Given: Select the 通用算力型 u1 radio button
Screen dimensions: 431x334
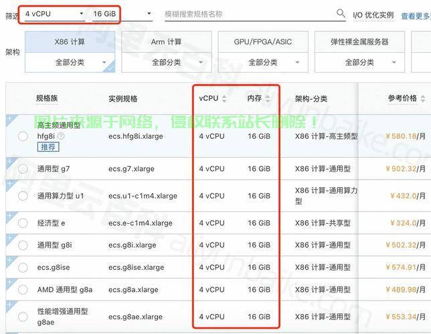Looking at the screenshot, I should pos(23,196).
